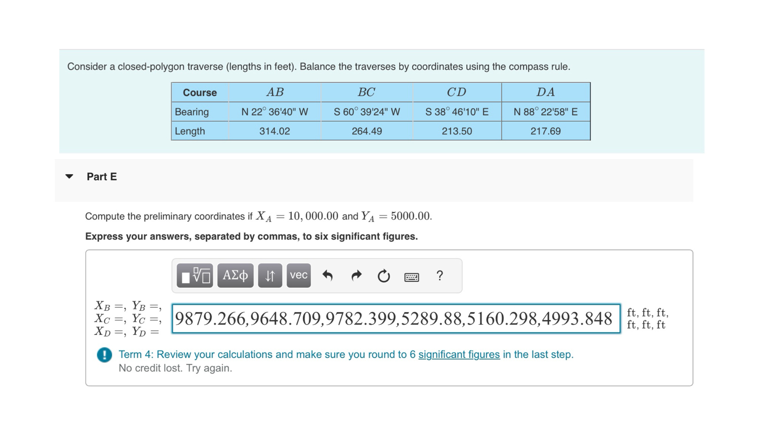This screenshot has width=771, height=431.
Task: Toggle subscript/superscript with the arrows icon
Action: pyautogui.click(x=269, y=275)
